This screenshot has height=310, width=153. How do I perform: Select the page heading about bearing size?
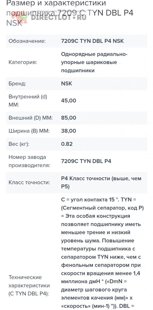pyautogui.click(x=70, y=12)
